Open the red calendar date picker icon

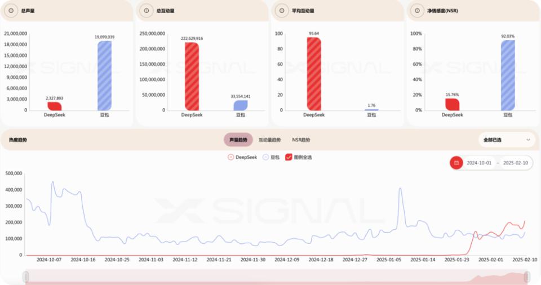tap(456, 163)
